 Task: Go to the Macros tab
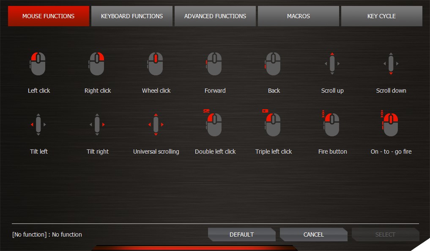[299, 16]
